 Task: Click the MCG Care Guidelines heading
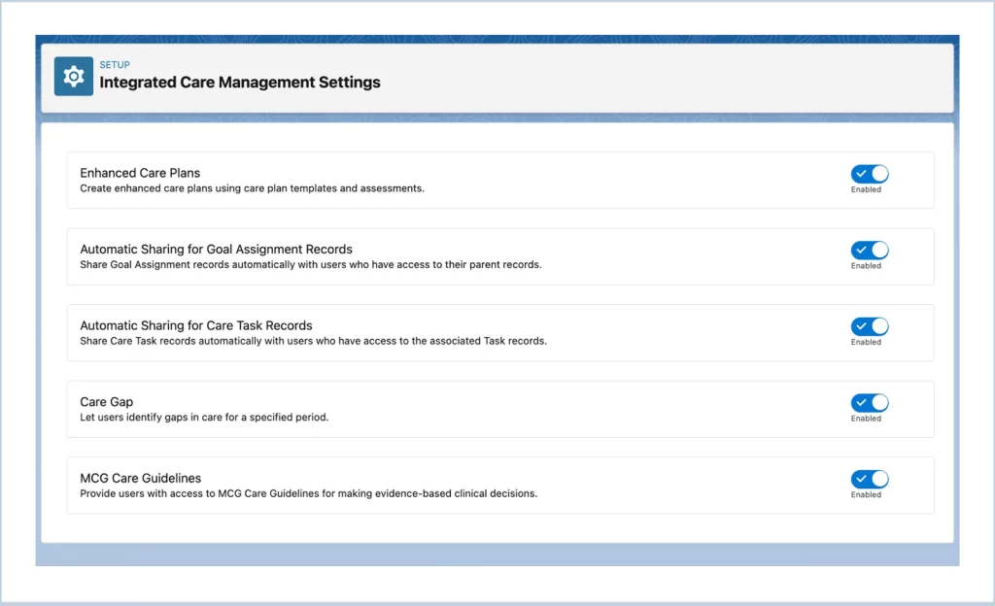point(140,478)
